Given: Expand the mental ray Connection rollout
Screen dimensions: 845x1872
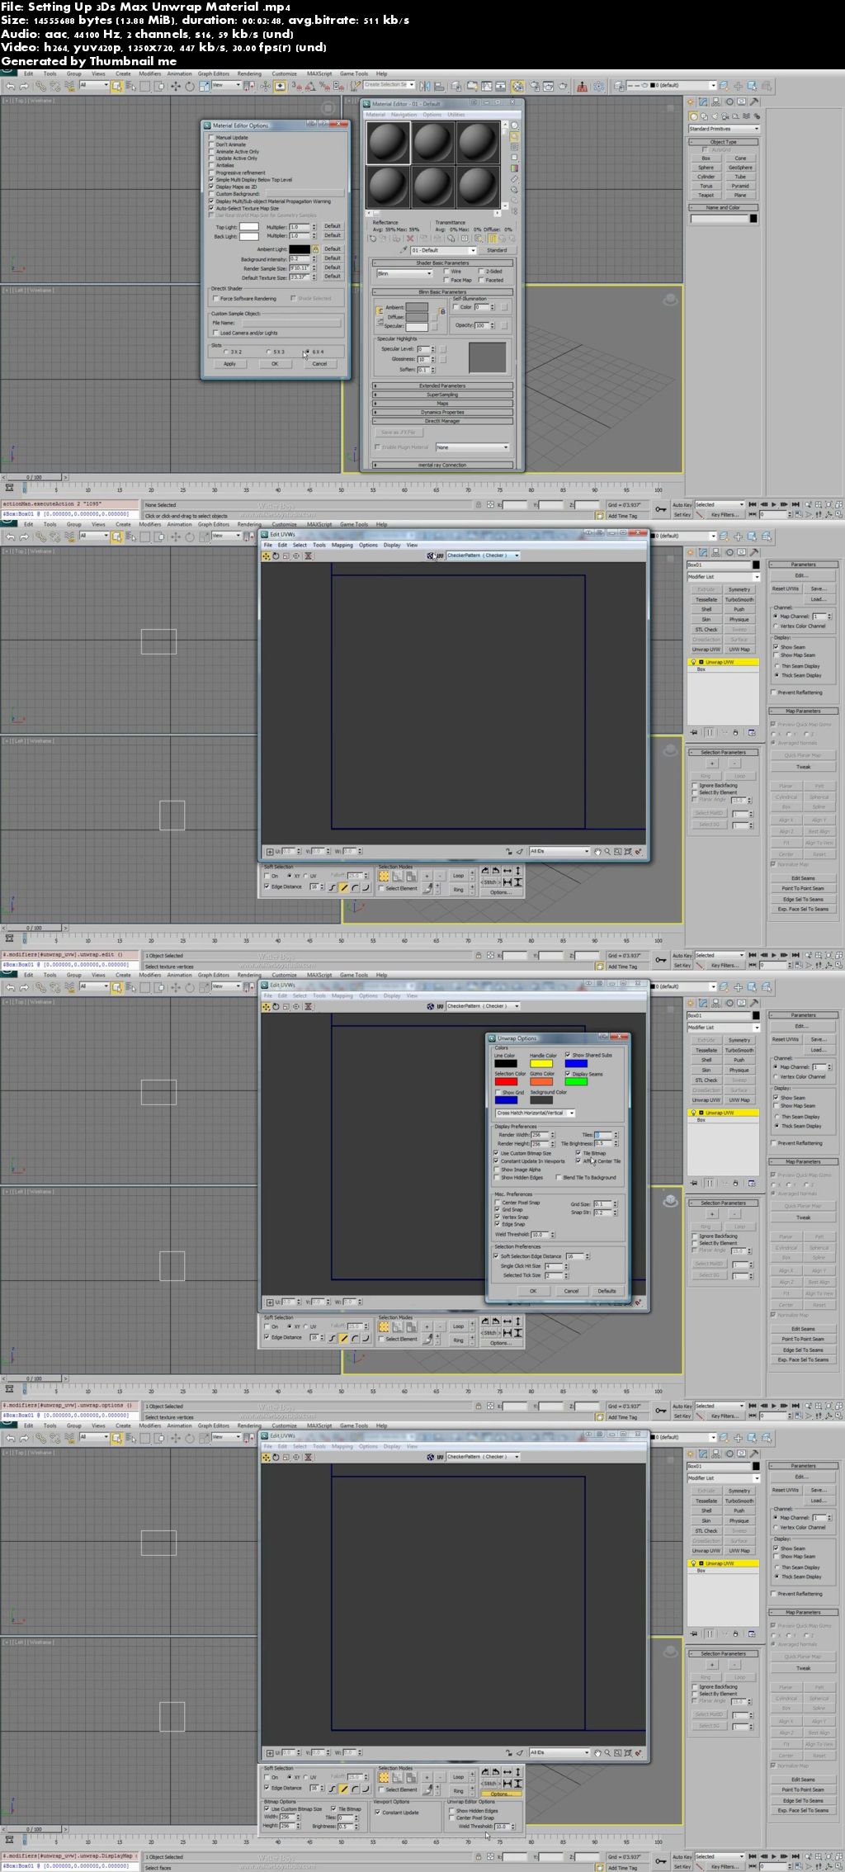Looking at the screenshot, I should tap(442, 465).
